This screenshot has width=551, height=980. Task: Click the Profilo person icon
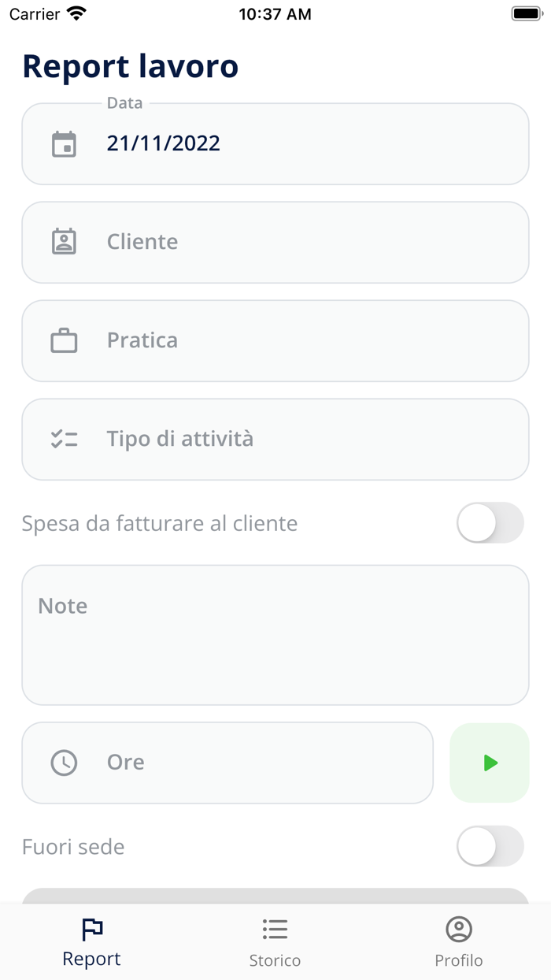tap(459, 929)
